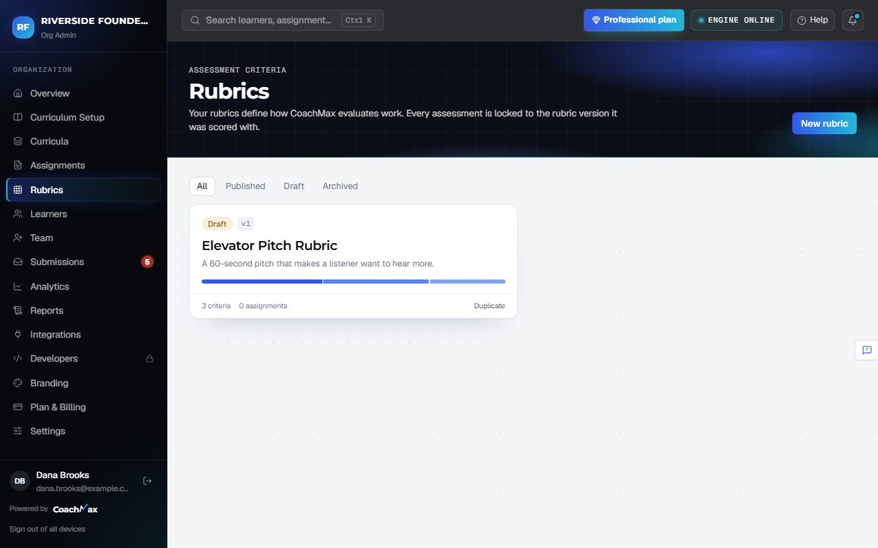Screen dimensions: 878x548
Task: Click the Professional plan button
Action: coord(634,20)
